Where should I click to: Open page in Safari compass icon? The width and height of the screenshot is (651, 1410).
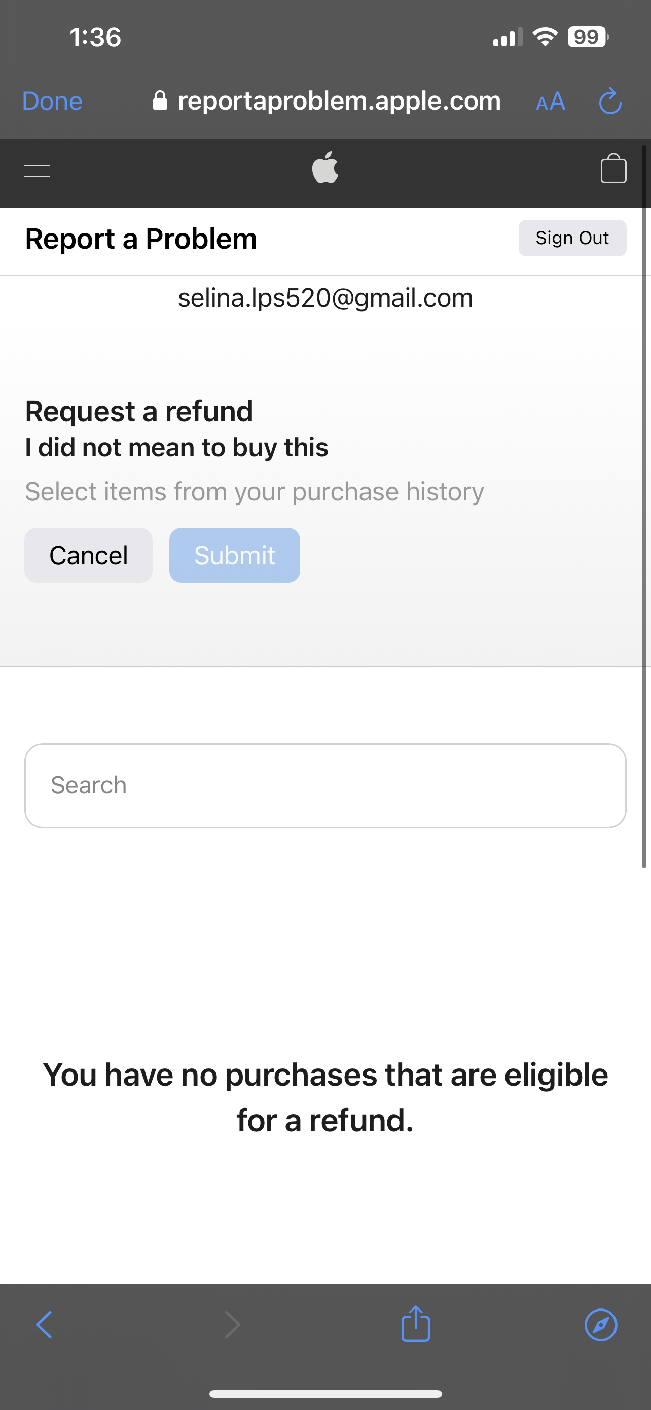(601, 1325)
